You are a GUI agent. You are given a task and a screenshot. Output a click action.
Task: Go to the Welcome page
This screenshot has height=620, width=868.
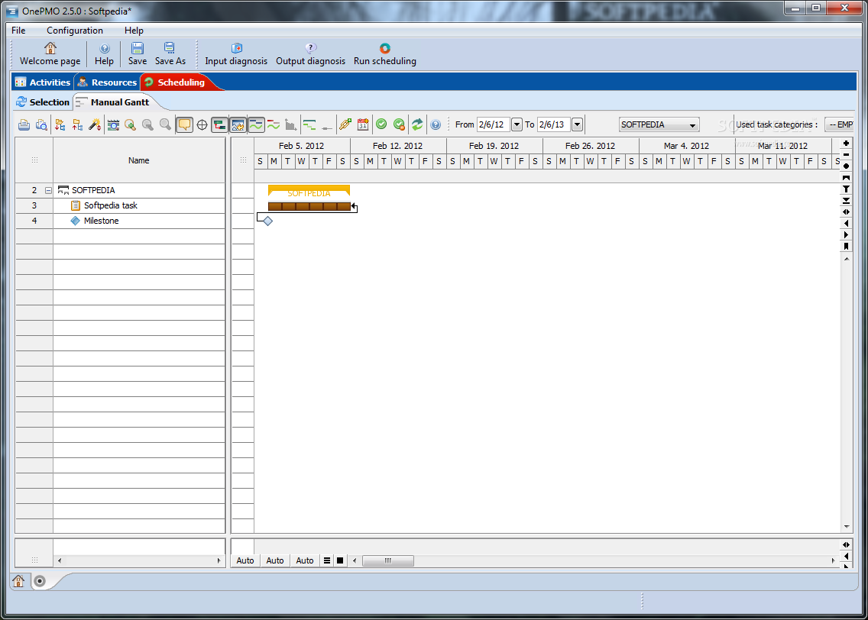pos(50,54)
